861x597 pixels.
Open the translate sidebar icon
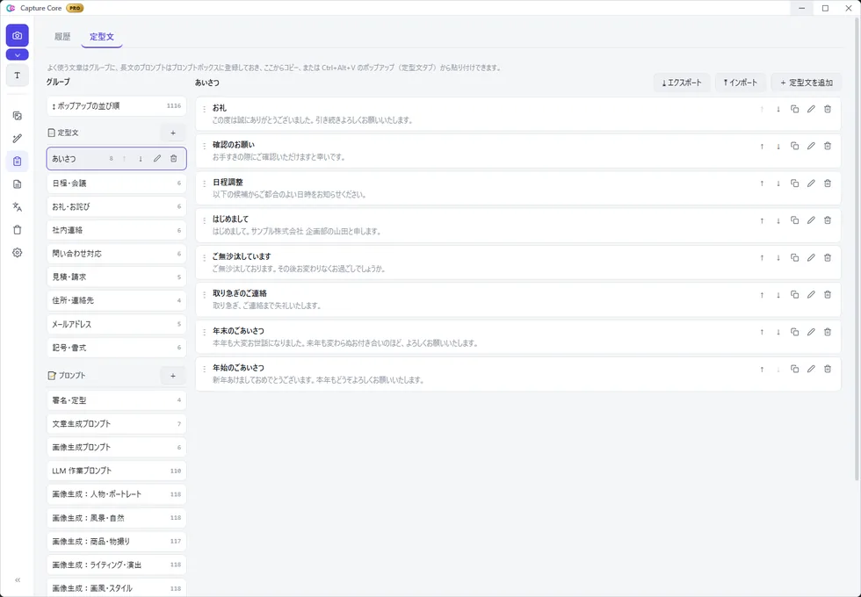tap(17, 207)
